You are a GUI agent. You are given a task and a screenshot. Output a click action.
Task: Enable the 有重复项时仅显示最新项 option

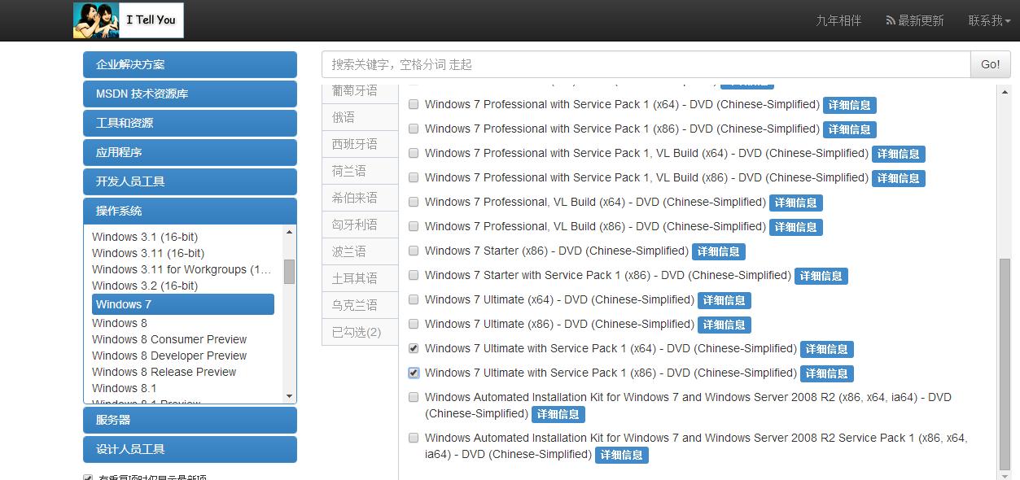[x=87, y=478]
